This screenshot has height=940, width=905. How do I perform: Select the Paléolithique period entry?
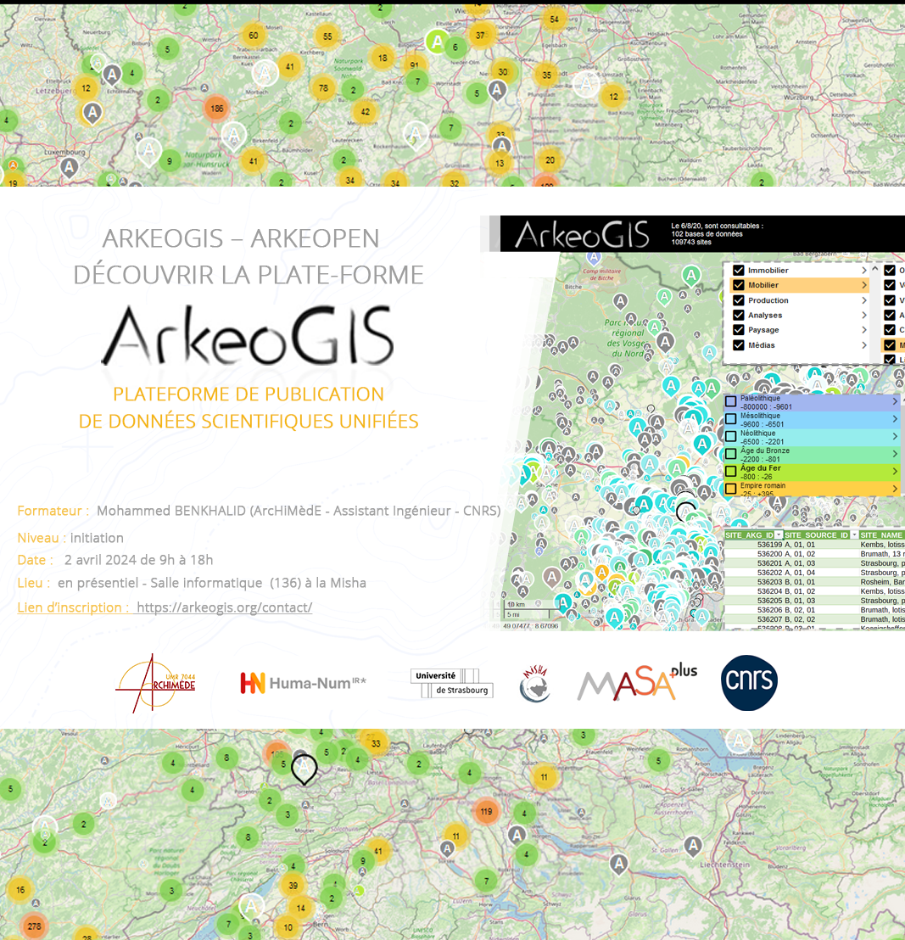812,402
